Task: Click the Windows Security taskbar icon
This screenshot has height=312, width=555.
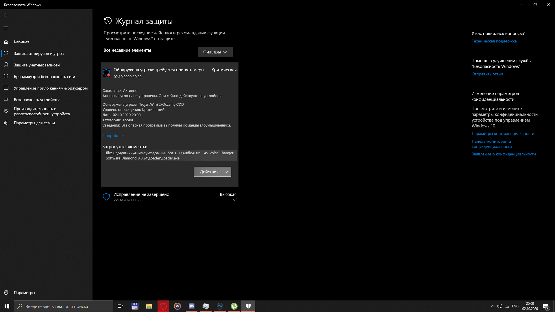Action: pos(248,306)
